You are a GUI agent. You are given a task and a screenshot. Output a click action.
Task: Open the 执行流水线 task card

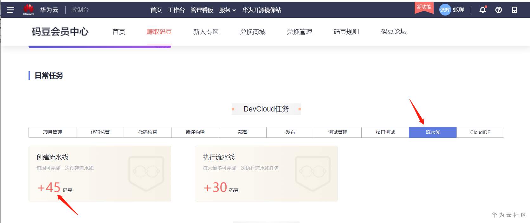[x=266, y=174]
